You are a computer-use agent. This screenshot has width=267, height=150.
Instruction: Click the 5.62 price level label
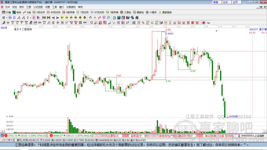pyautogui.click(x=119, y=76)
